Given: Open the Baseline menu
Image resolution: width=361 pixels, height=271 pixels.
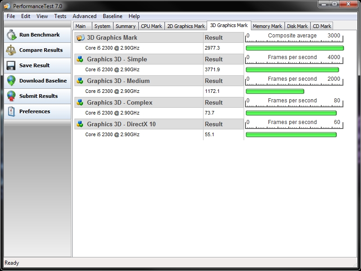Looking at the screenshot, I should [112, 16].
